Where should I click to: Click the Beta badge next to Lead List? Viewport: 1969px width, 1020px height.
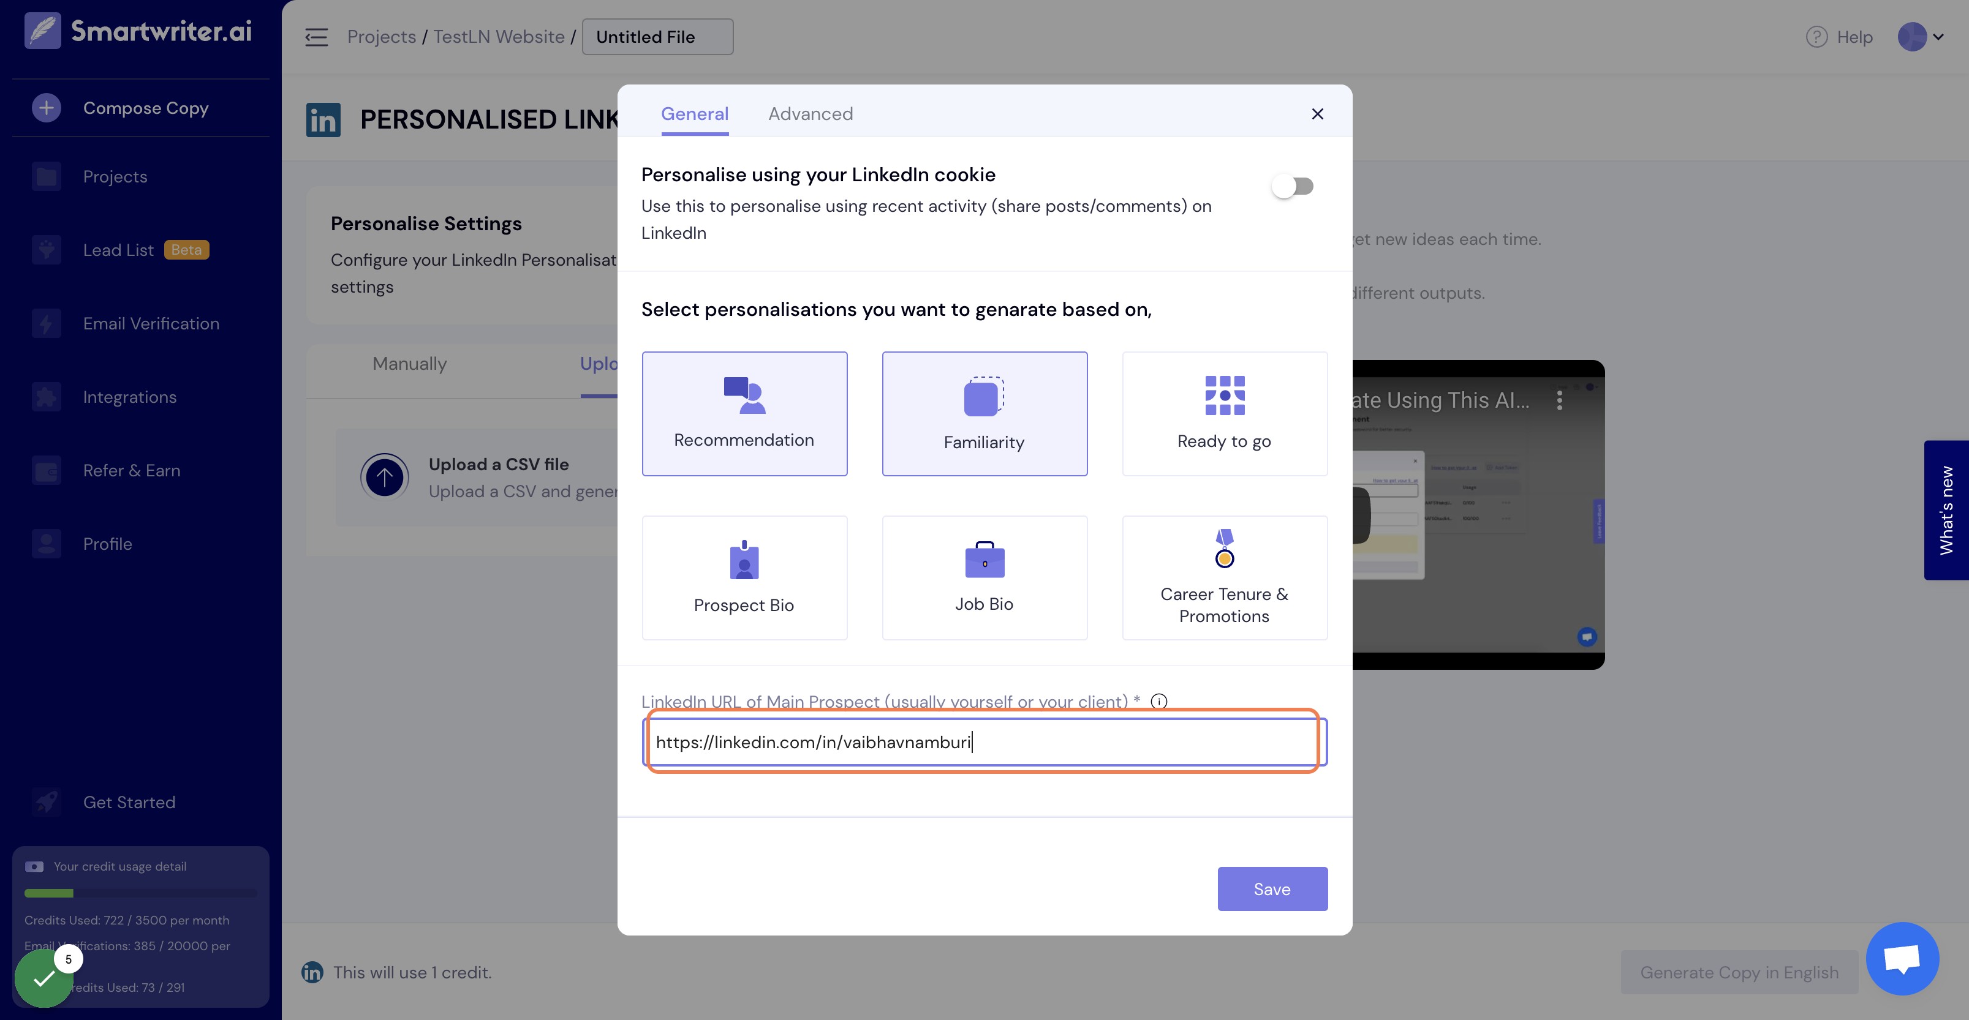[x=186, y=250]
